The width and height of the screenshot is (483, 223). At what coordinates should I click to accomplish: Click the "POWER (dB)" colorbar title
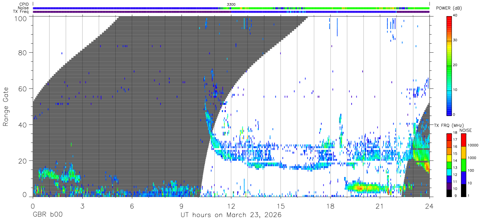pyautogui.click(x=449, y=8)
